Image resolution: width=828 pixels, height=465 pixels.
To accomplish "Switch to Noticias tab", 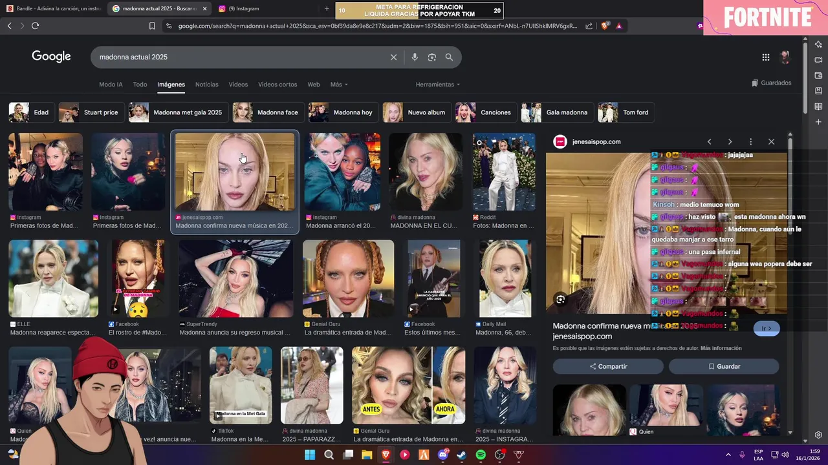I will tap(207, 85).
